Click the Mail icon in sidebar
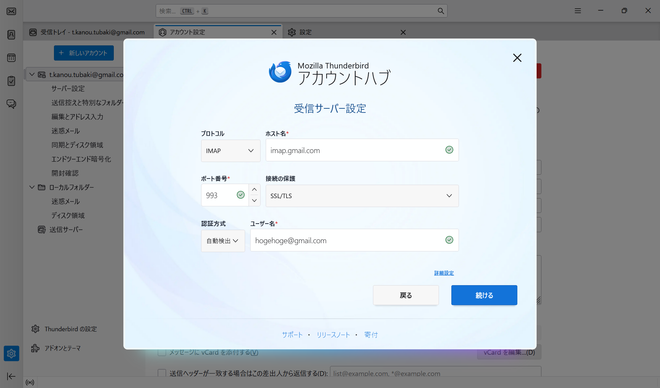The width and height of the screenshot is (660, 388). coord(11,11)
